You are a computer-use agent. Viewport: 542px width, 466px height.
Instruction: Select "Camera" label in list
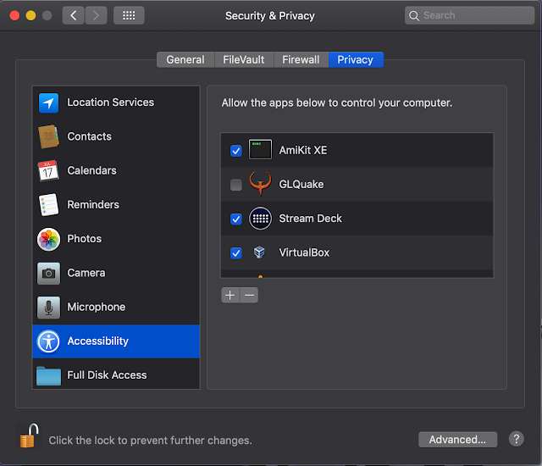click(86, 273)
